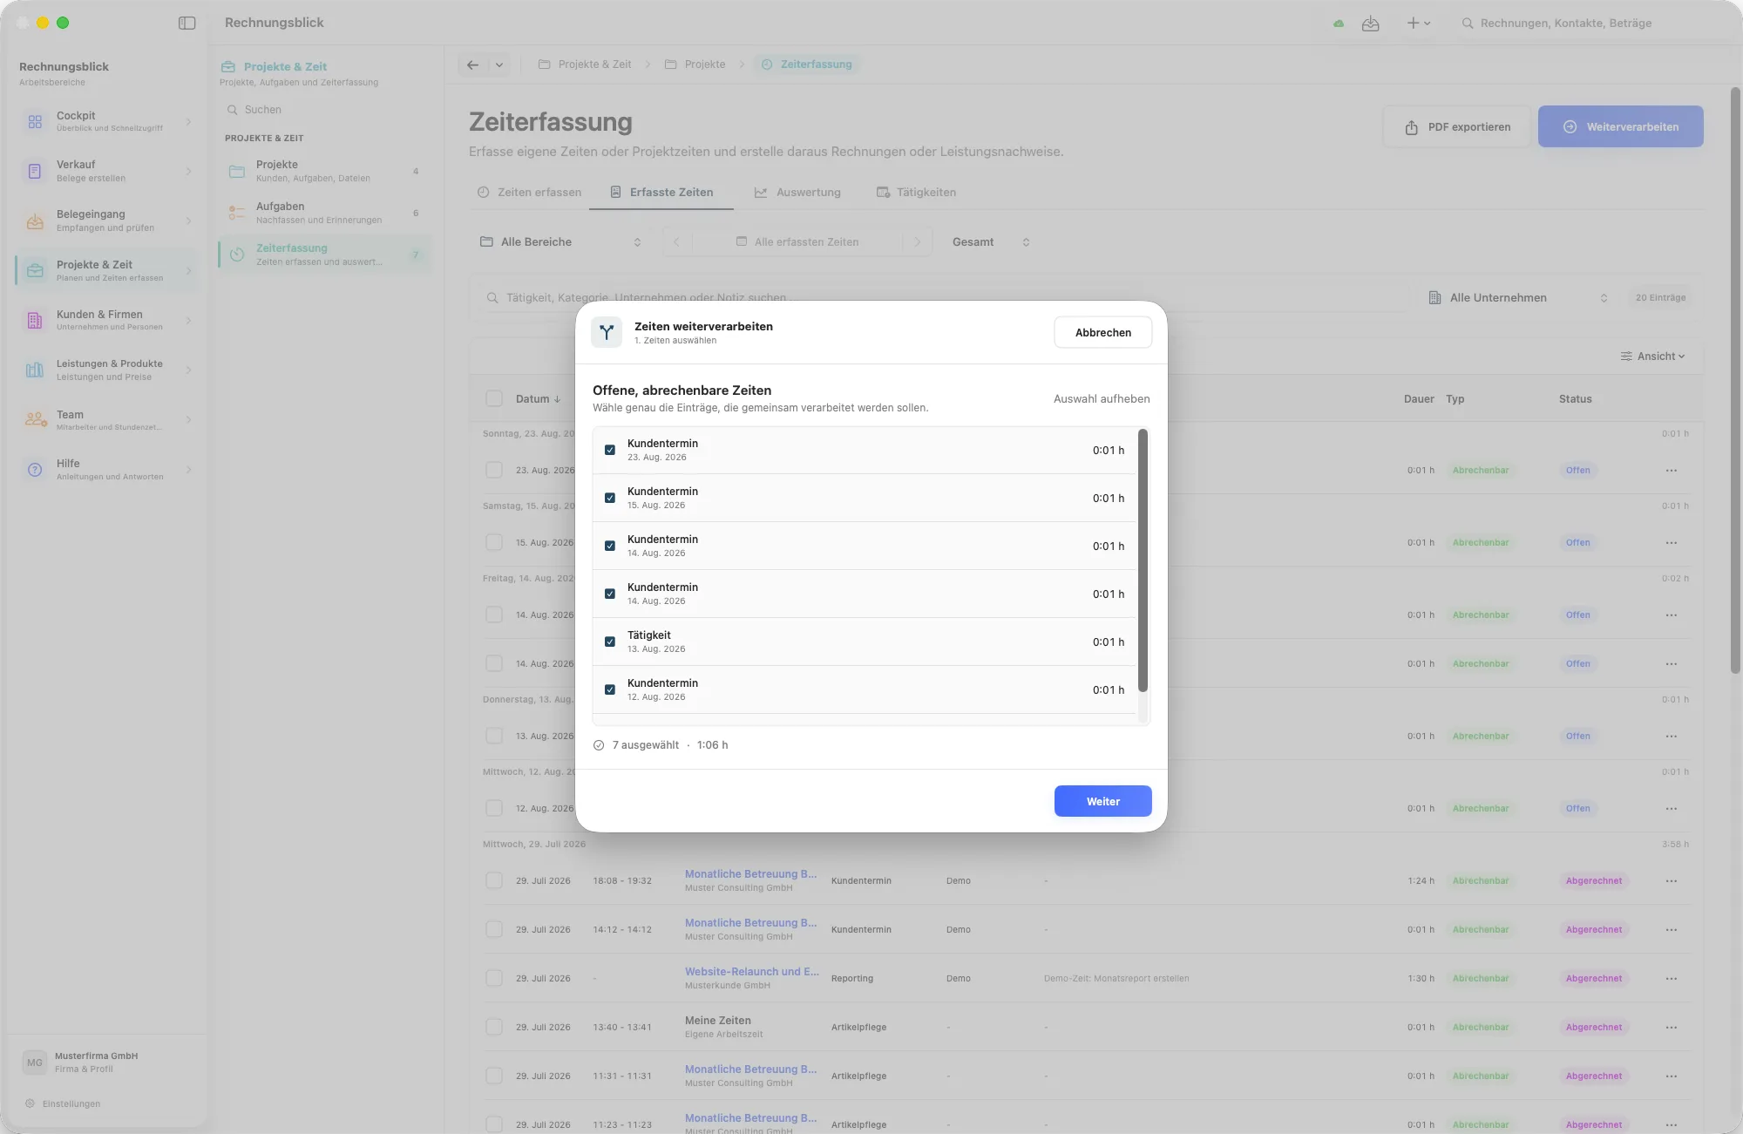Screen dimensions: 1743x1134
Task: Open the inbox tray icon in toolbar
Action: 1371,24
